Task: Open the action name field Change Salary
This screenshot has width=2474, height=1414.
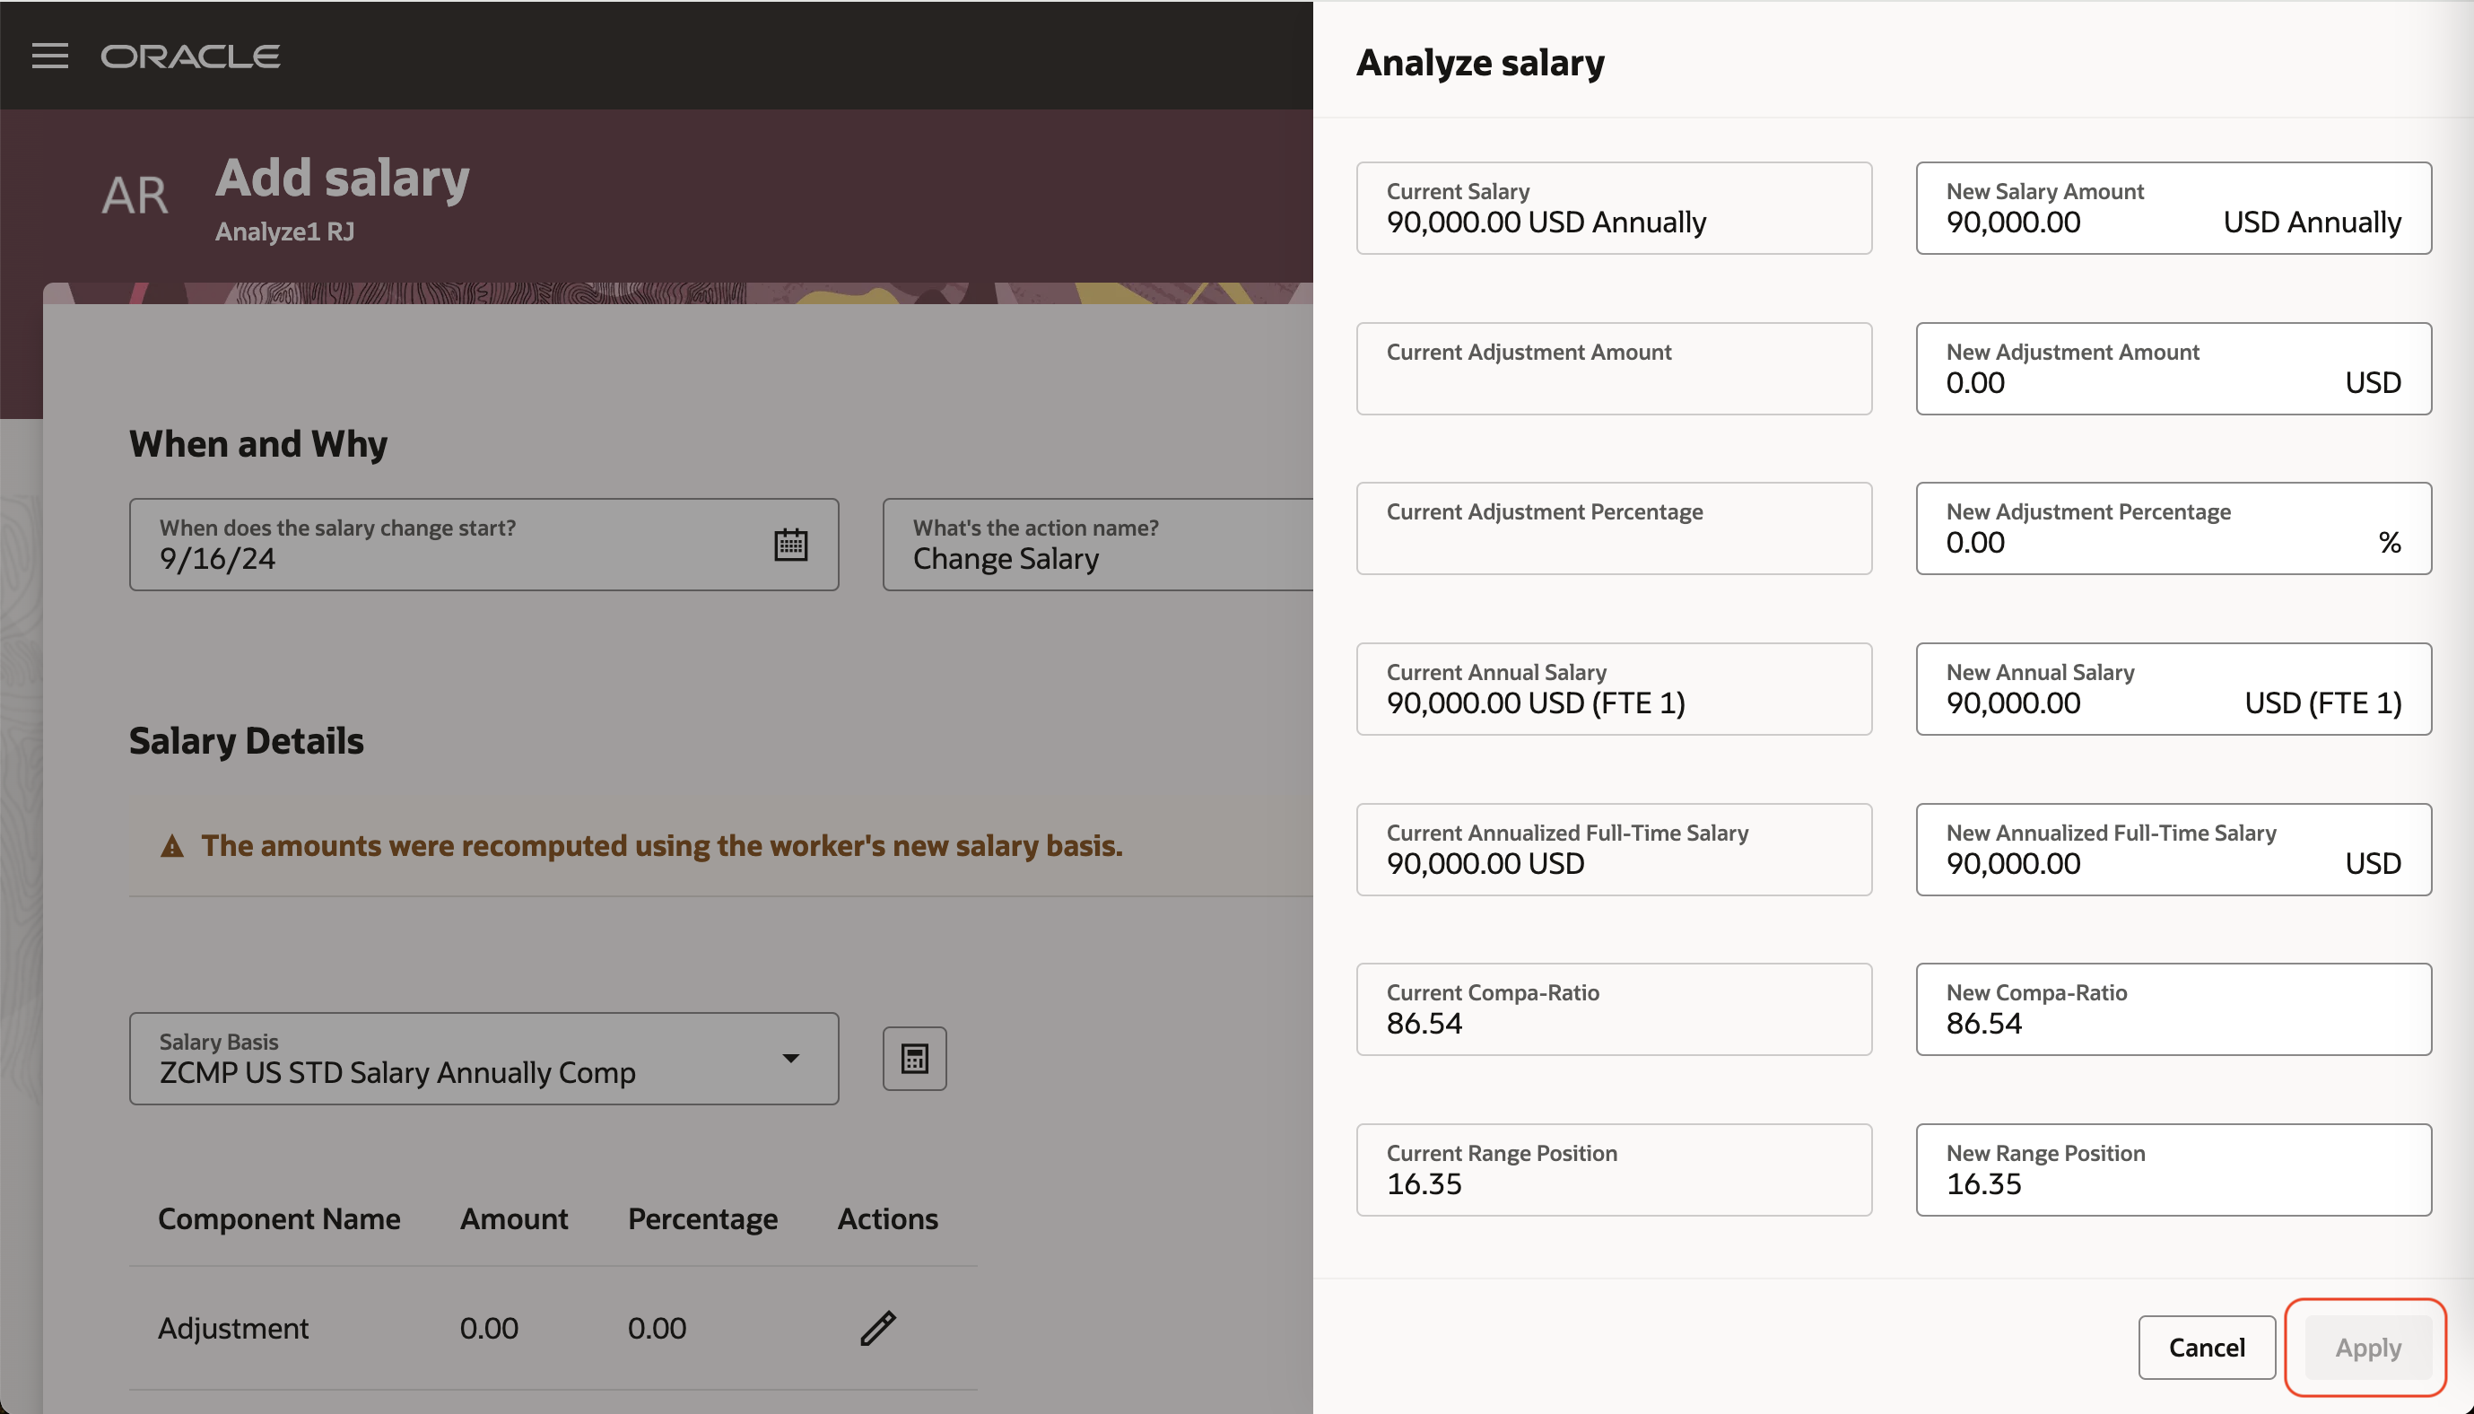Action: pyautogui.click(x=1097, y=545)
